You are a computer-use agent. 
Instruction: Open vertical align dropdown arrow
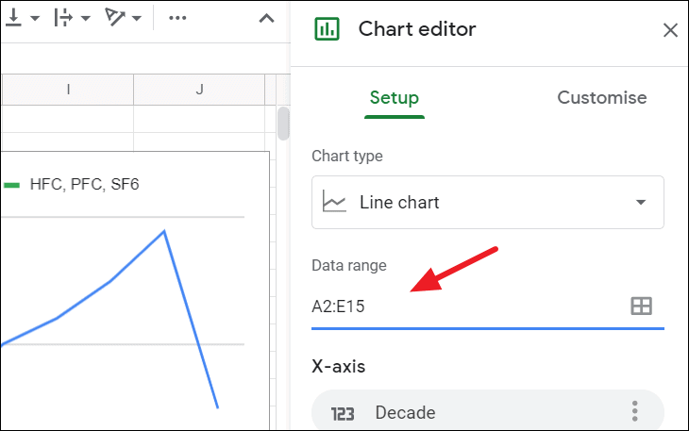[35, 19]
